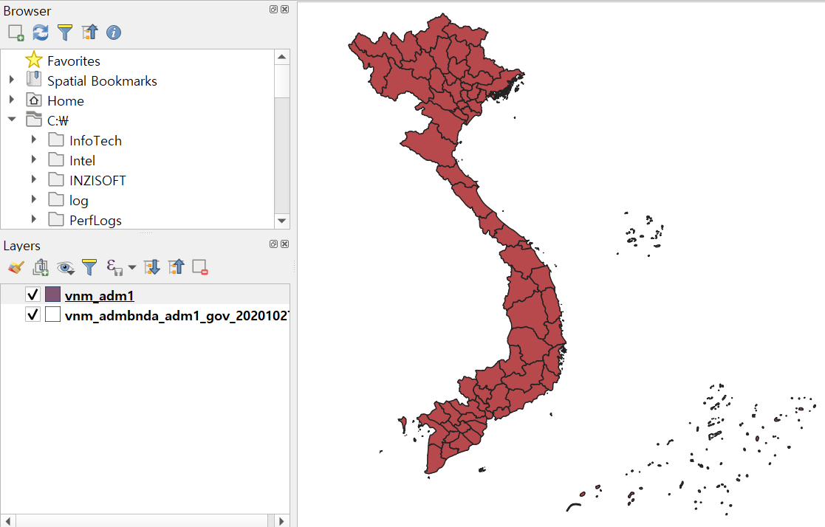Image resolution: width=825 pixels, height=527 pixels.
Task: Open the Layer Styling brush icon
Action: tap(16, 267)
